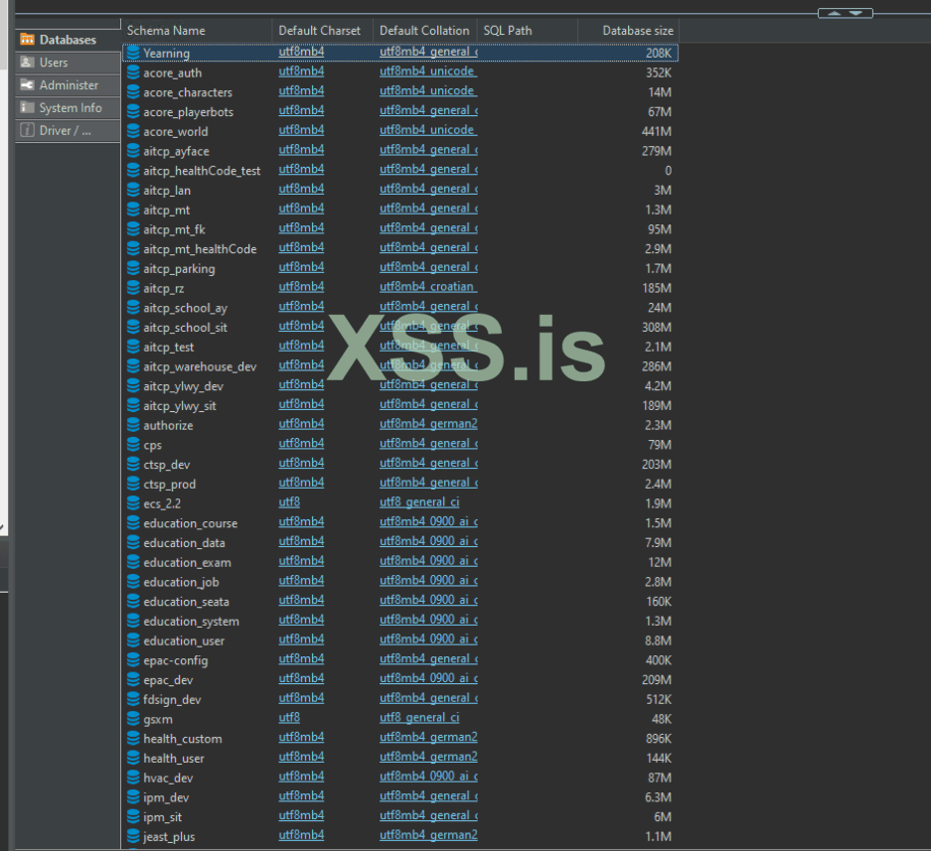Click the System Info tab icon
This screenshot has width=931, height=851.
coord(28,108)
